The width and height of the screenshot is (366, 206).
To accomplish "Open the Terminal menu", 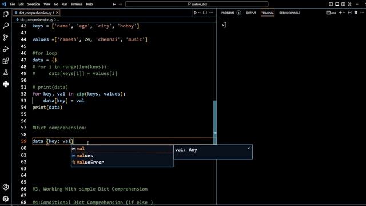I will pos(77,4).
